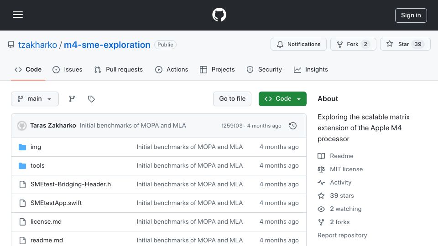Click the eye icon beside watching
Viewport: 438px width, 246px height.
[321, 209]
